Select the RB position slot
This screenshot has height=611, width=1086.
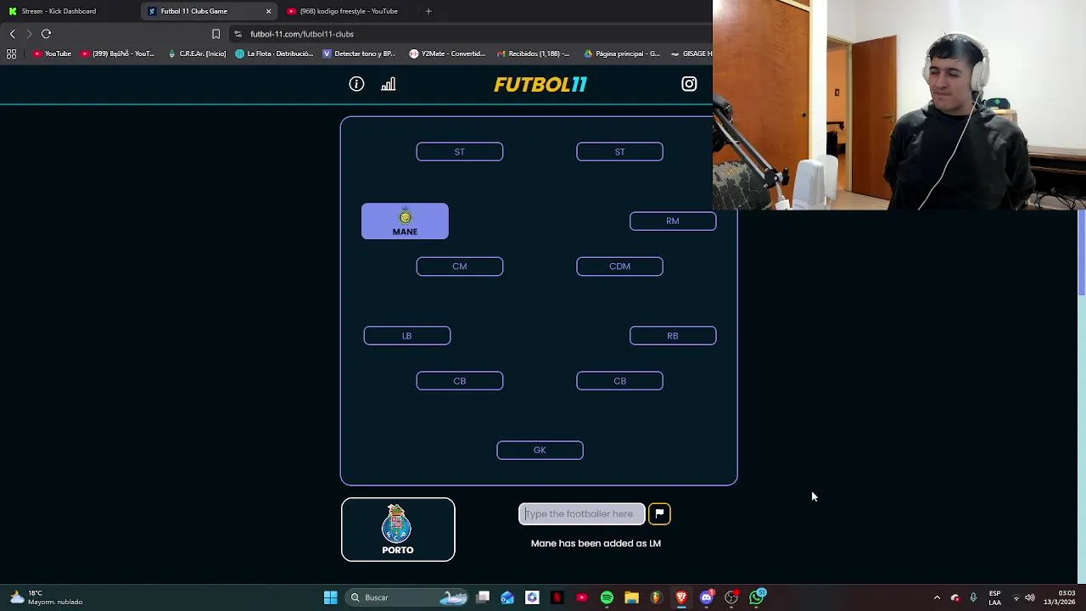click(x=673, y=336)
